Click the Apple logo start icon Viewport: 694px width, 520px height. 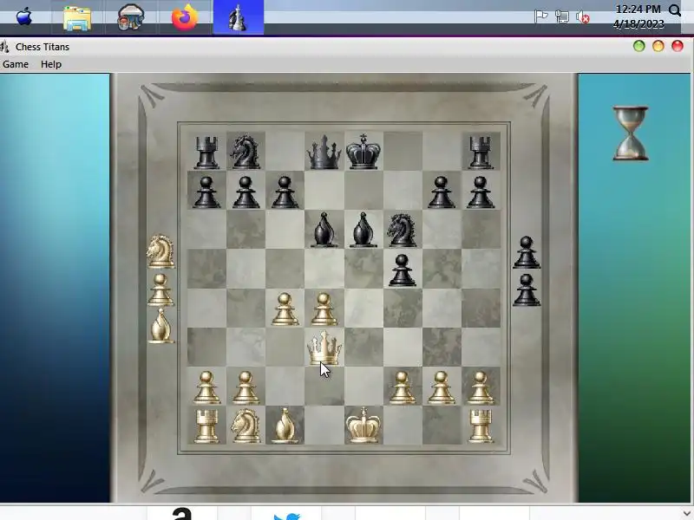click(24, 17)
